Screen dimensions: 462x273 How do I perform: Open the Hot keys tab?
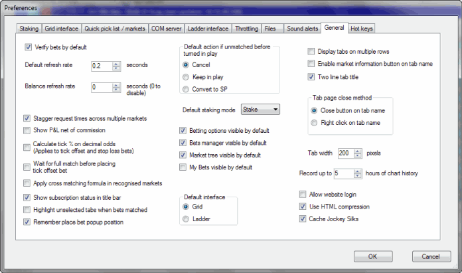point(362,29)
